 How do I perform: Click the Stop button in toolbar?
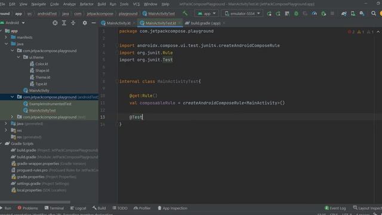coord(332,14)
